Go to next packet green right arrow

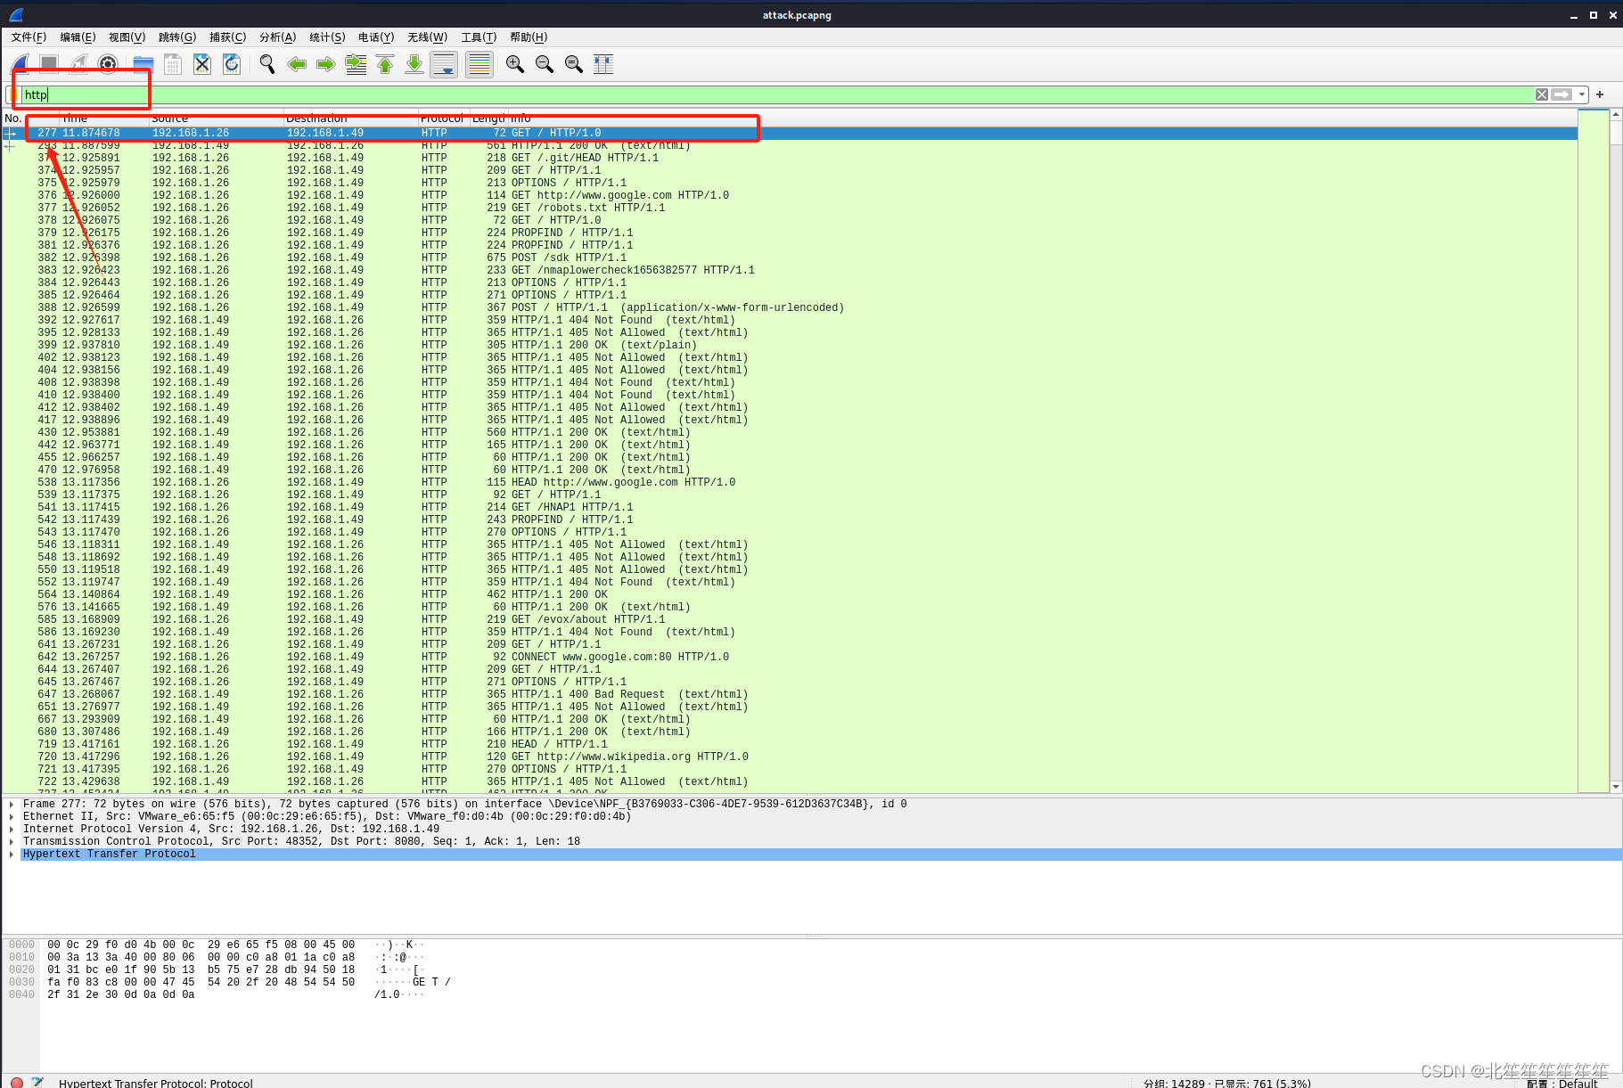(x=326, y=64)
